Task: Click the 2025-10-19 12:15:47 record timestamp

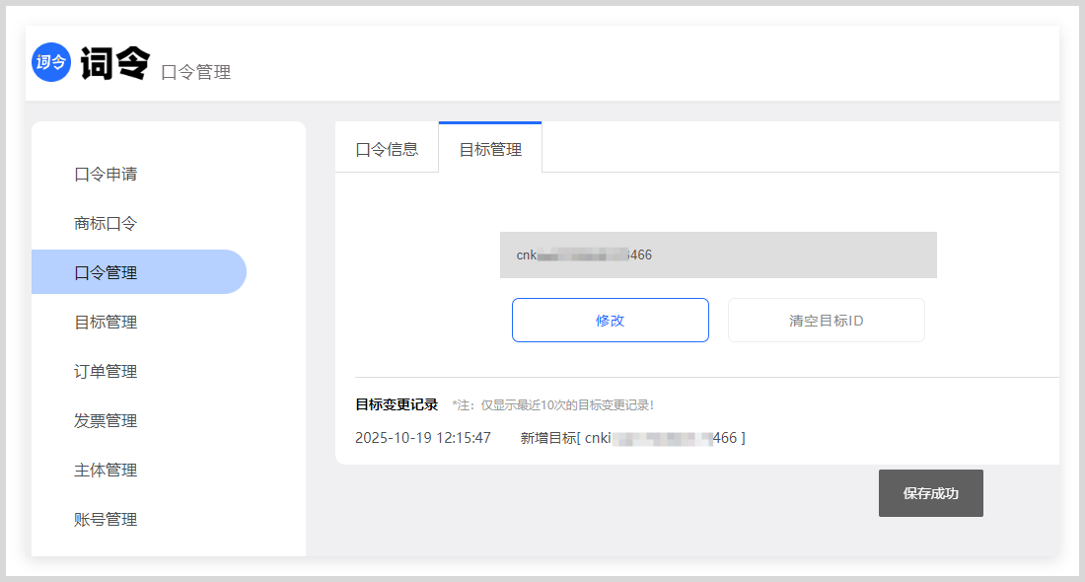Action: (423, 438)
